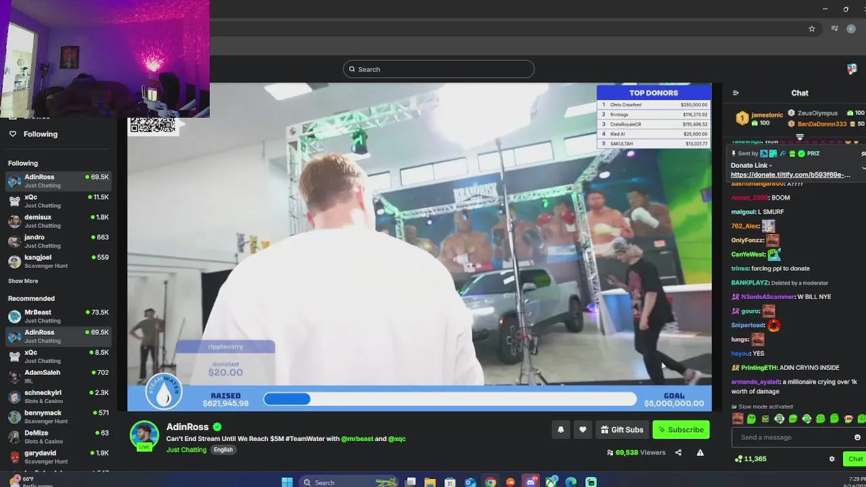
Task: Open the pinned tiltify donate link
Action: tap(790, 175)
